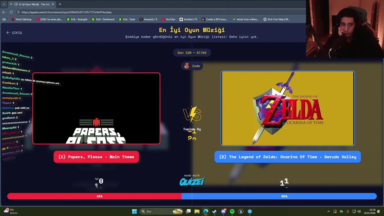The image size is (384, 216).
Task: Click the Tupov chat entry
Action: [8, 103]
